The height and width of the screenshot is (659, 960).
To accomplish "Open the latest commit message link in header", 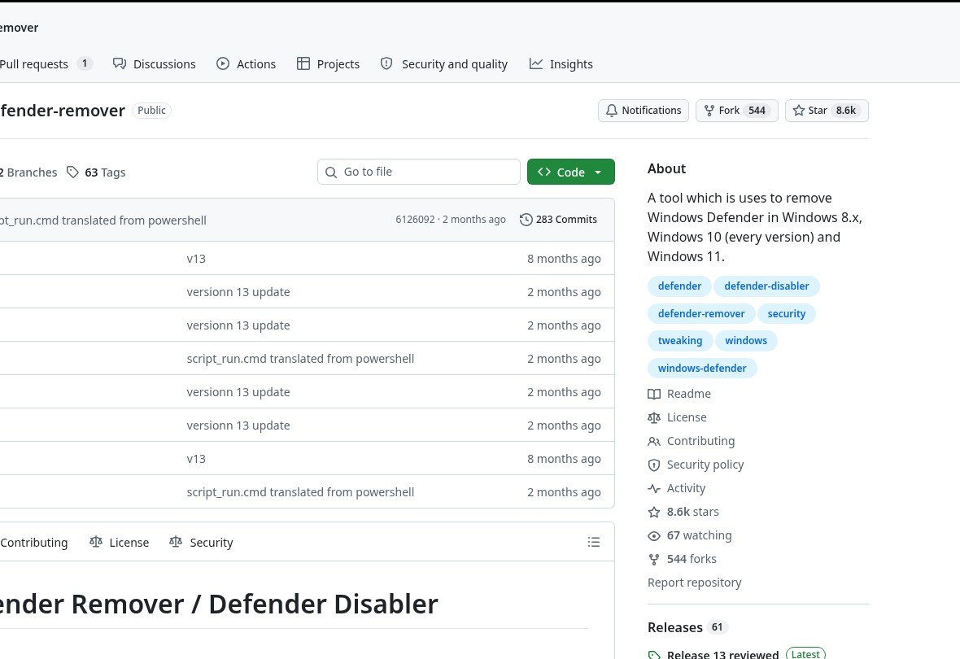I will click(x=103, y=220).
